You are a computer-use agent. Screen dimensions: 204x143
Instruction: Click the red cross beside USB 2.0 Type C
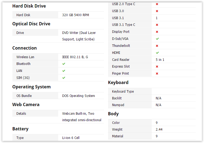157,4
